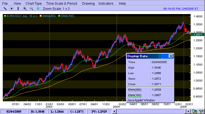Screen dimensions: 205x114
Task: Click the status bar H: 1.3040 field
Action: (x=38, y=112)
